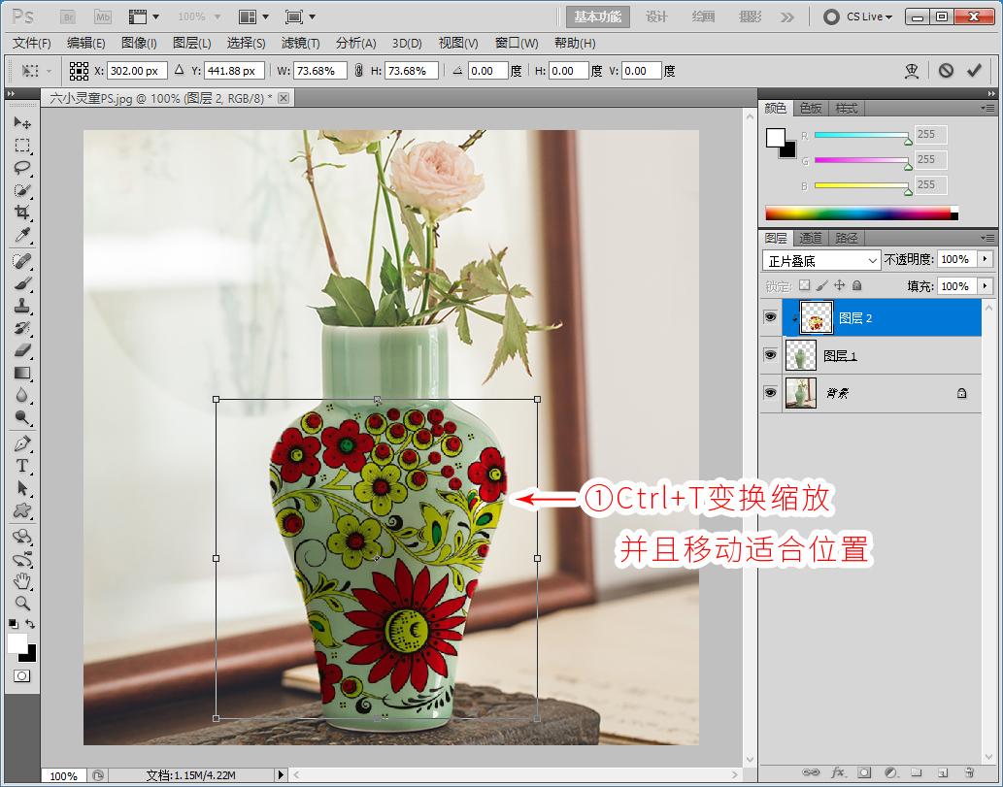Select the Brush tool

point(22,283)
